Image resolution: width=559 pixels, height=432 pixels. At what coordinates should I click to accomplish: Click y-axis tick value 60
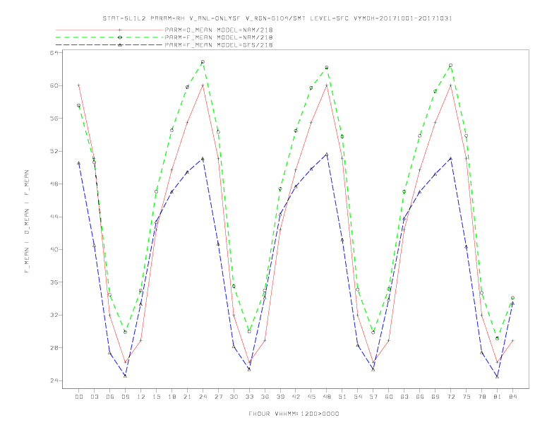[x=54, y=85]
